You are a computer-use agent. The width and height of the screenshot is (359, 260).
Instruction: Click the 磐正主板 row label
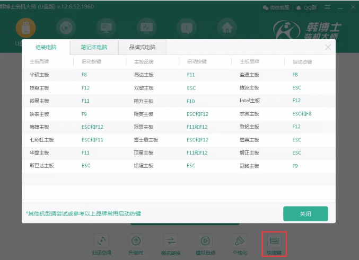pos(249,153)
